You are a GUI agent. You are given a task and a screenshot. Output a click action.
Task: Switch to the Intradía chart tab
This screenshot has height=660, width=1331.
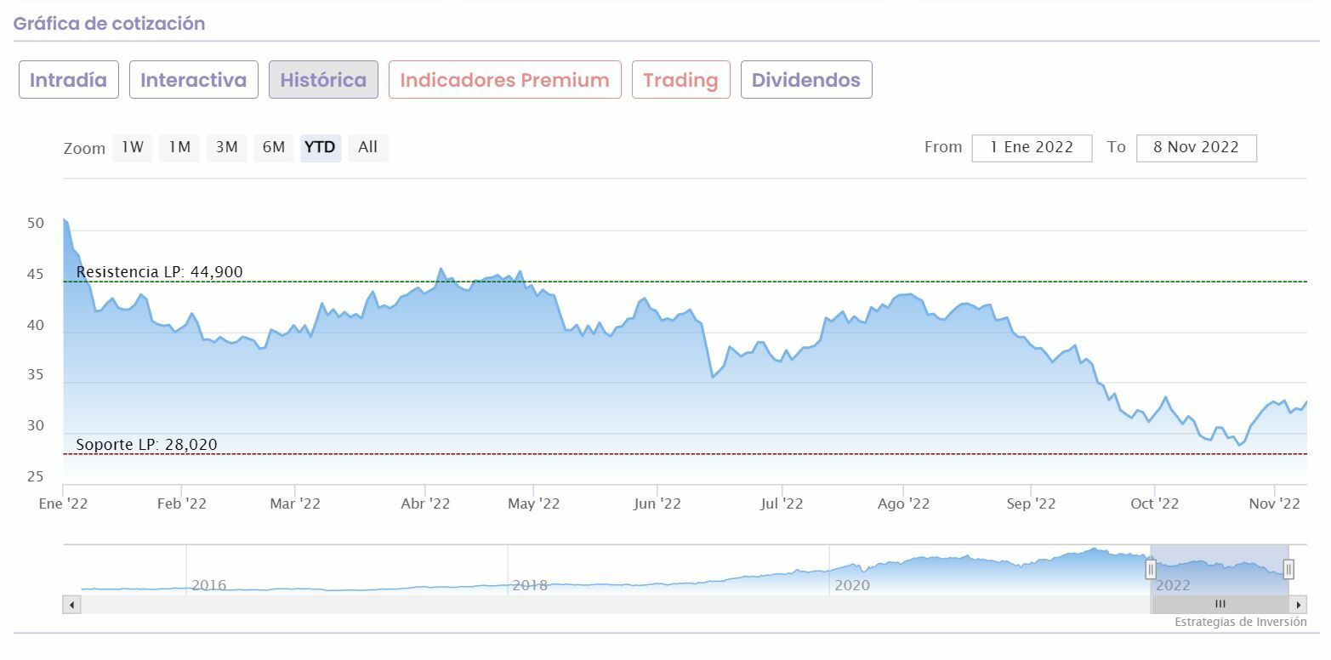click(x=68, y=80)
